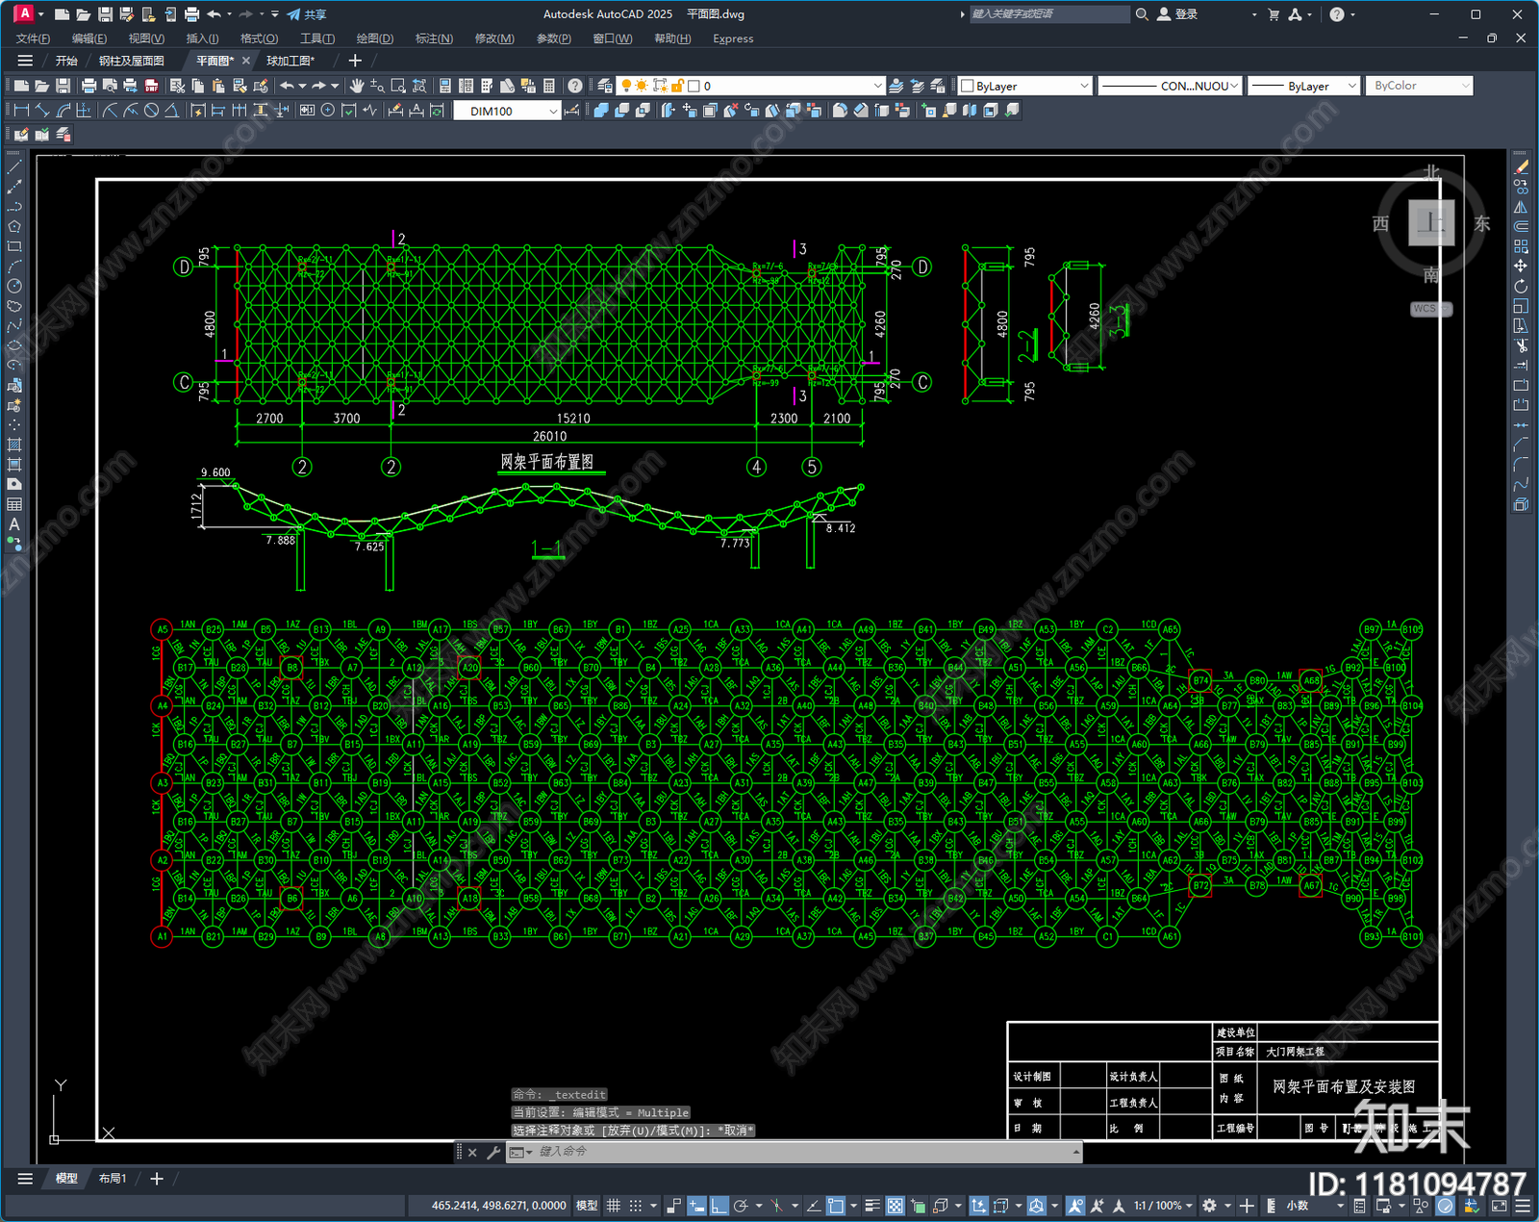Image resolution: width=1539 pixels, height=1222 pixels.
Task: Select the Line tool in left draw toolbar
Action: tap(14, 167)
